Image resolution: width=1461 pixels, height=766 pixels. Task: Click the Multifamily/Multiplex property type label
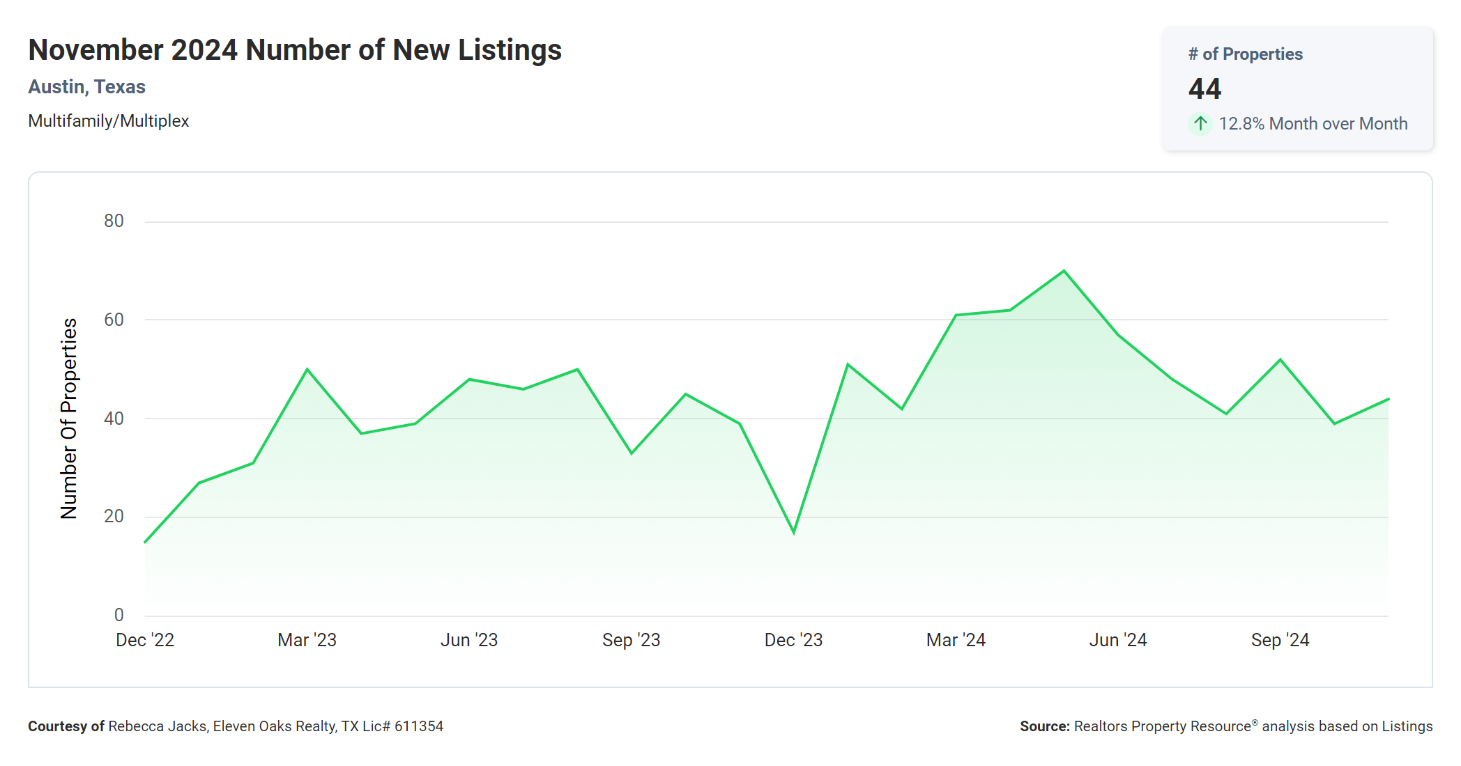pyautogui.click(x=108, y=121)
